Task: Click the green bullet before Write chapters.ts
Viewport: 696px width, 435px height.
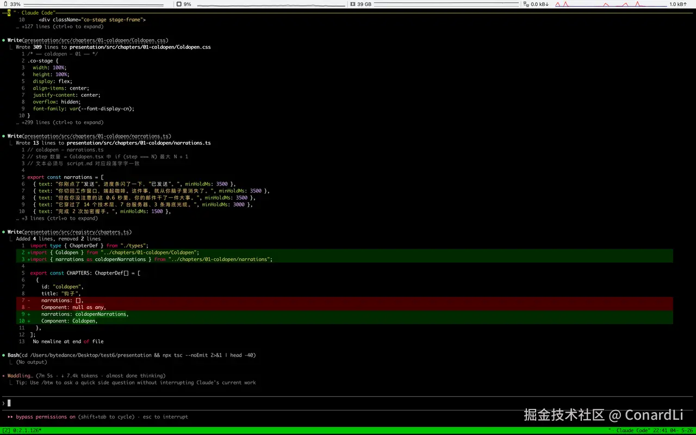Action: tap(4, 232)
